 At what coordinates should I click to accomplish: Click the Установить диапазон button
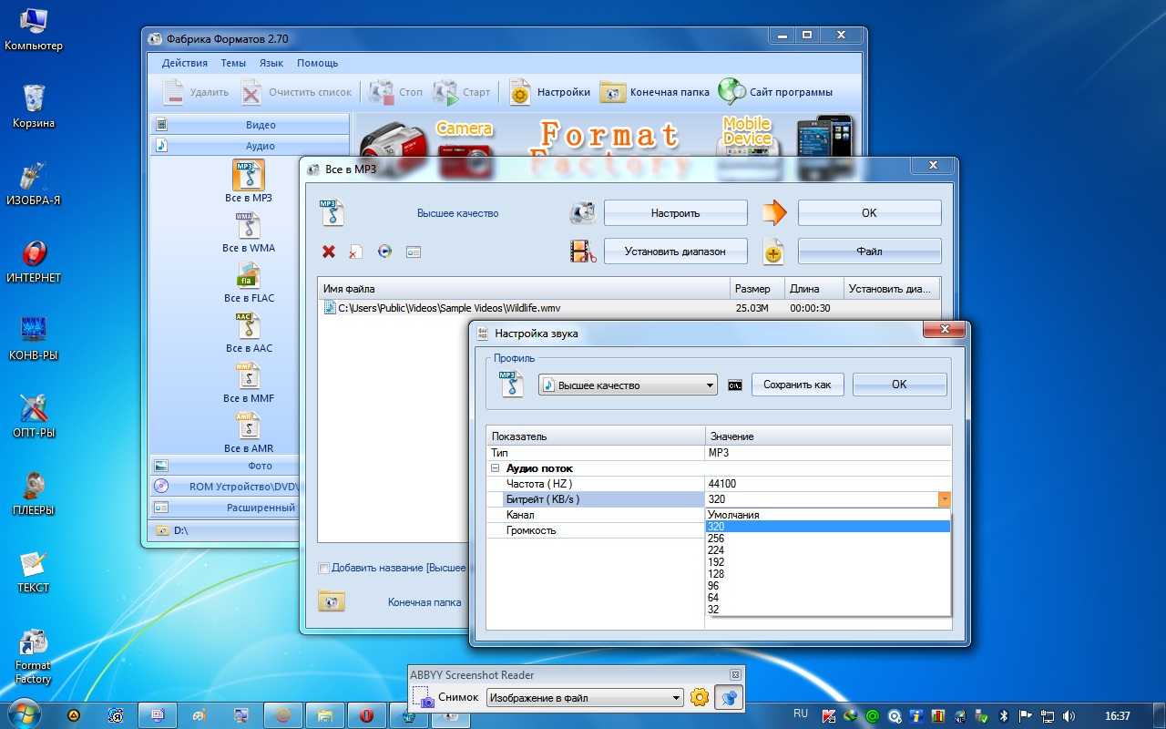(x=676, y=252)
